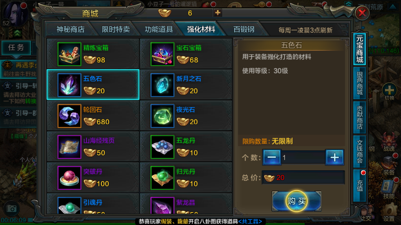Screen dimensions: 401x225
Task: Add gold ingots with the plus icon
Action: tap(218, 13)
